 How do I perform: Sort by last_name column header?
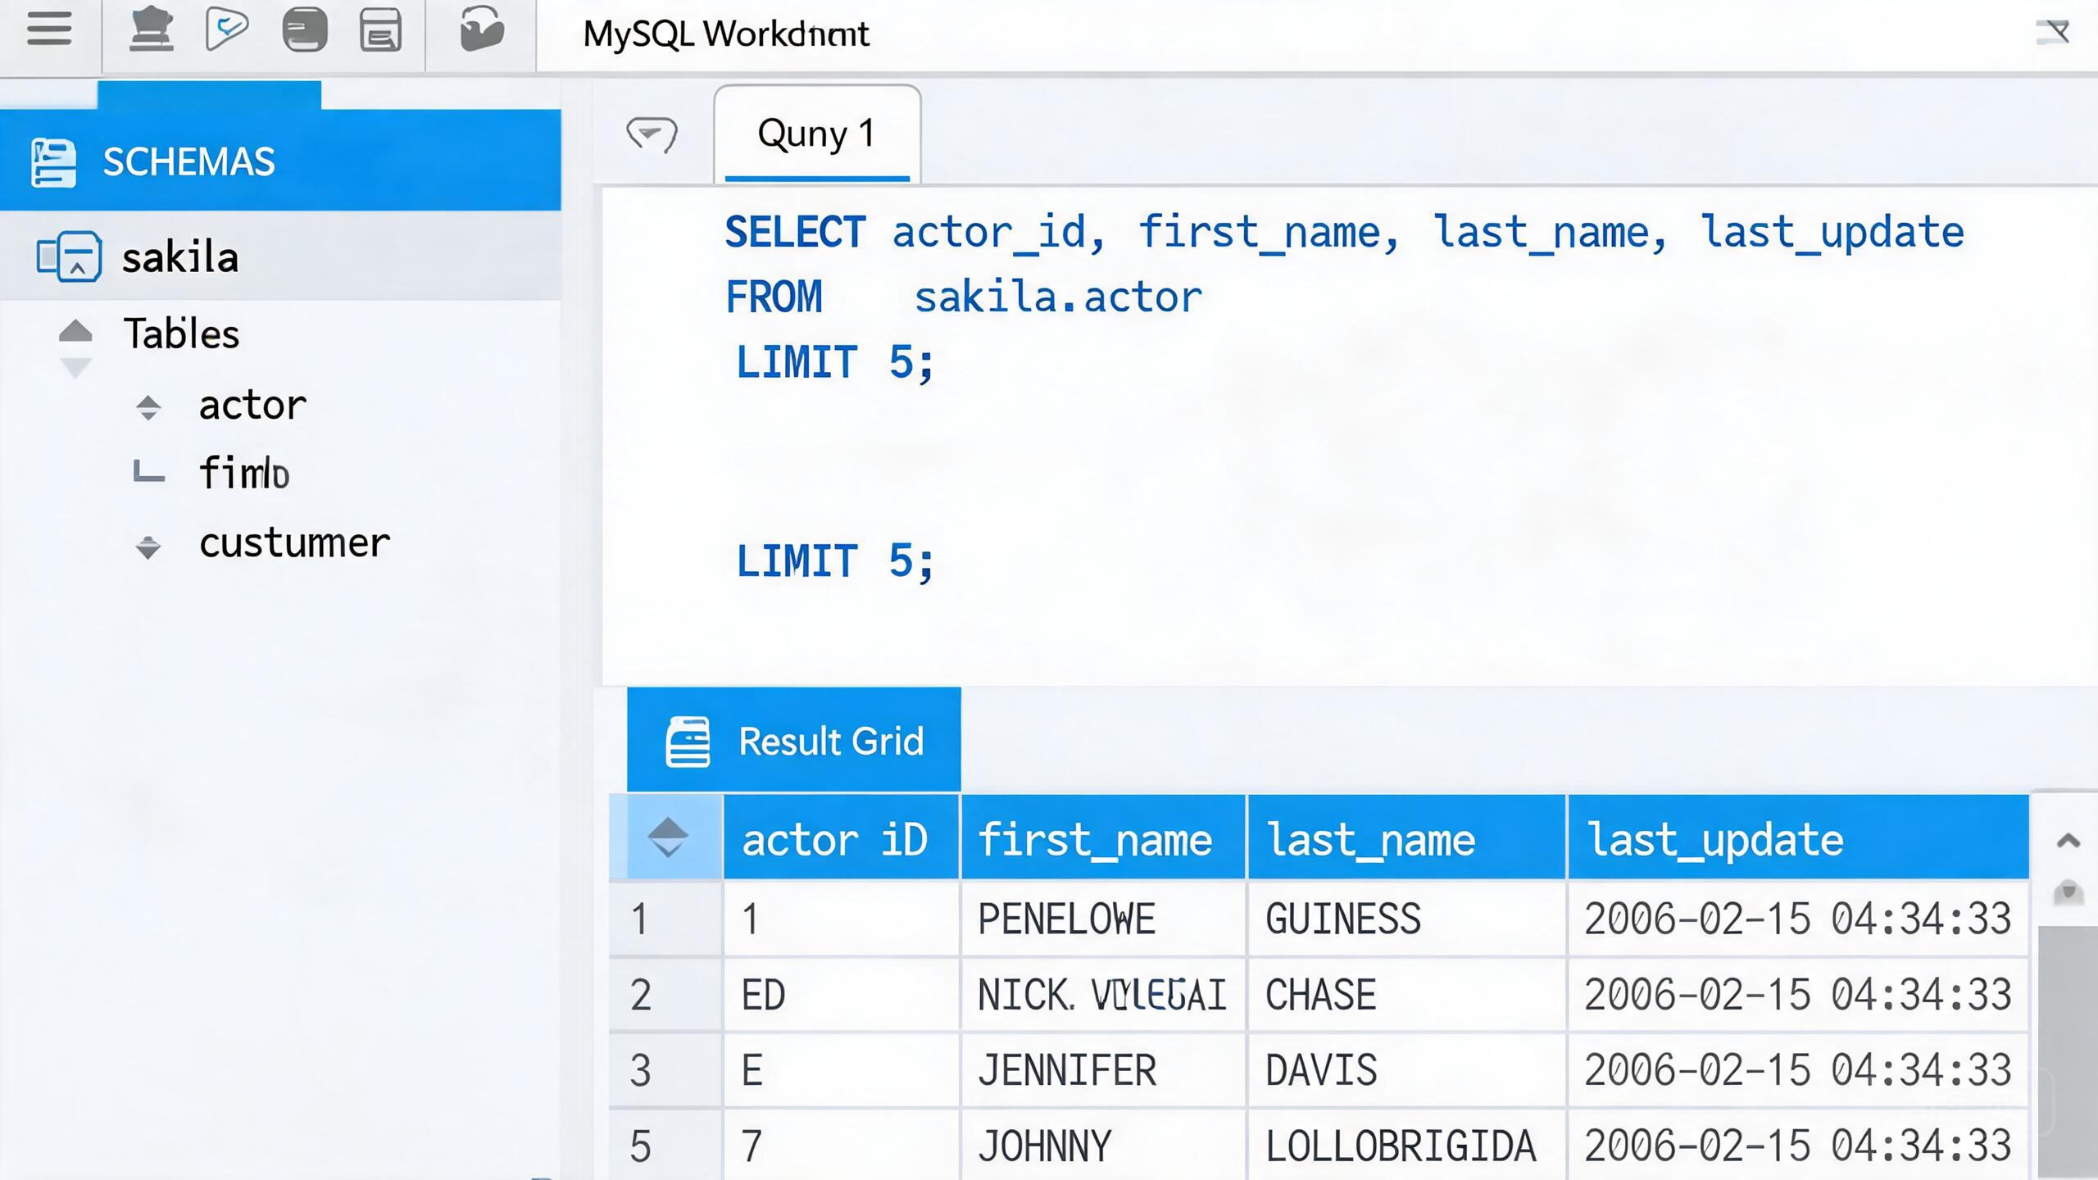coord(1406,837)
